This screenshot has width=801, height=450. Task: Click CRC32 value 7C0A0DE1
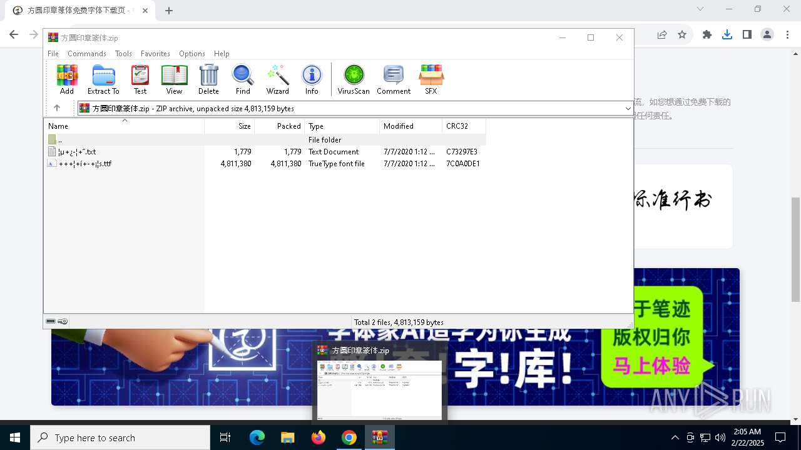(463, 163)
